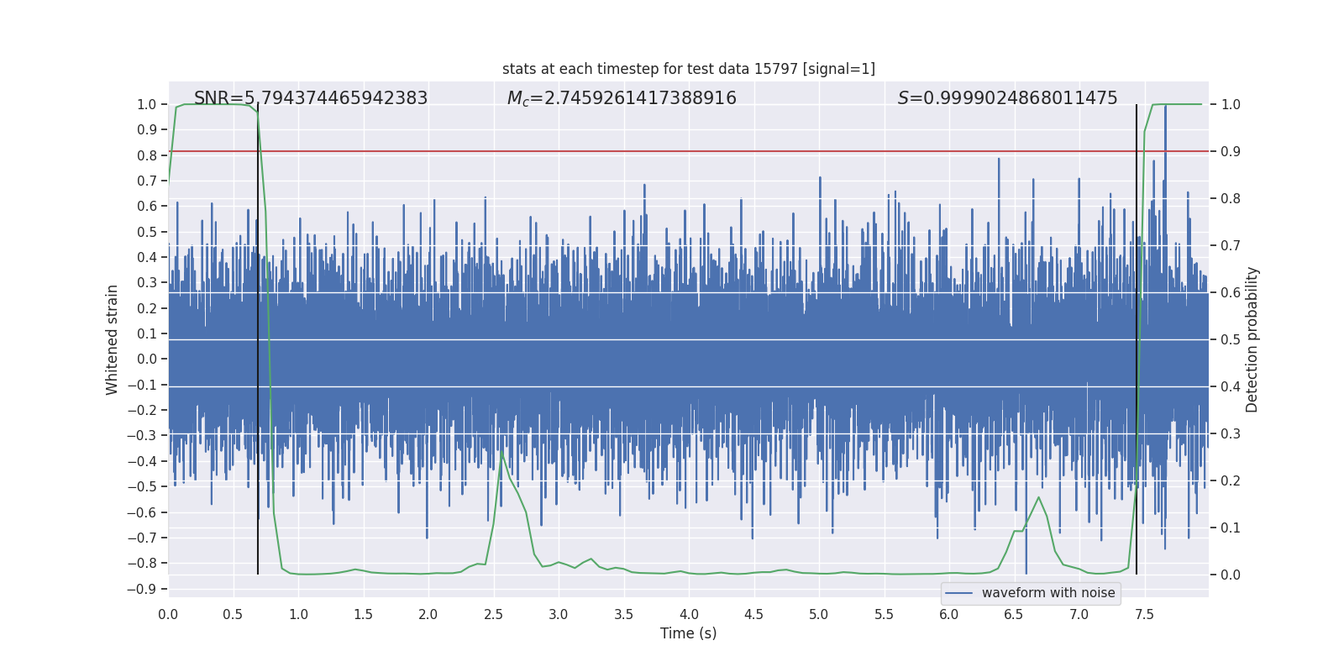The height and width of the screenshot is (672, 1344).
Task: Click the green curve peak near 2.5 s
Action: pos(501,454)
